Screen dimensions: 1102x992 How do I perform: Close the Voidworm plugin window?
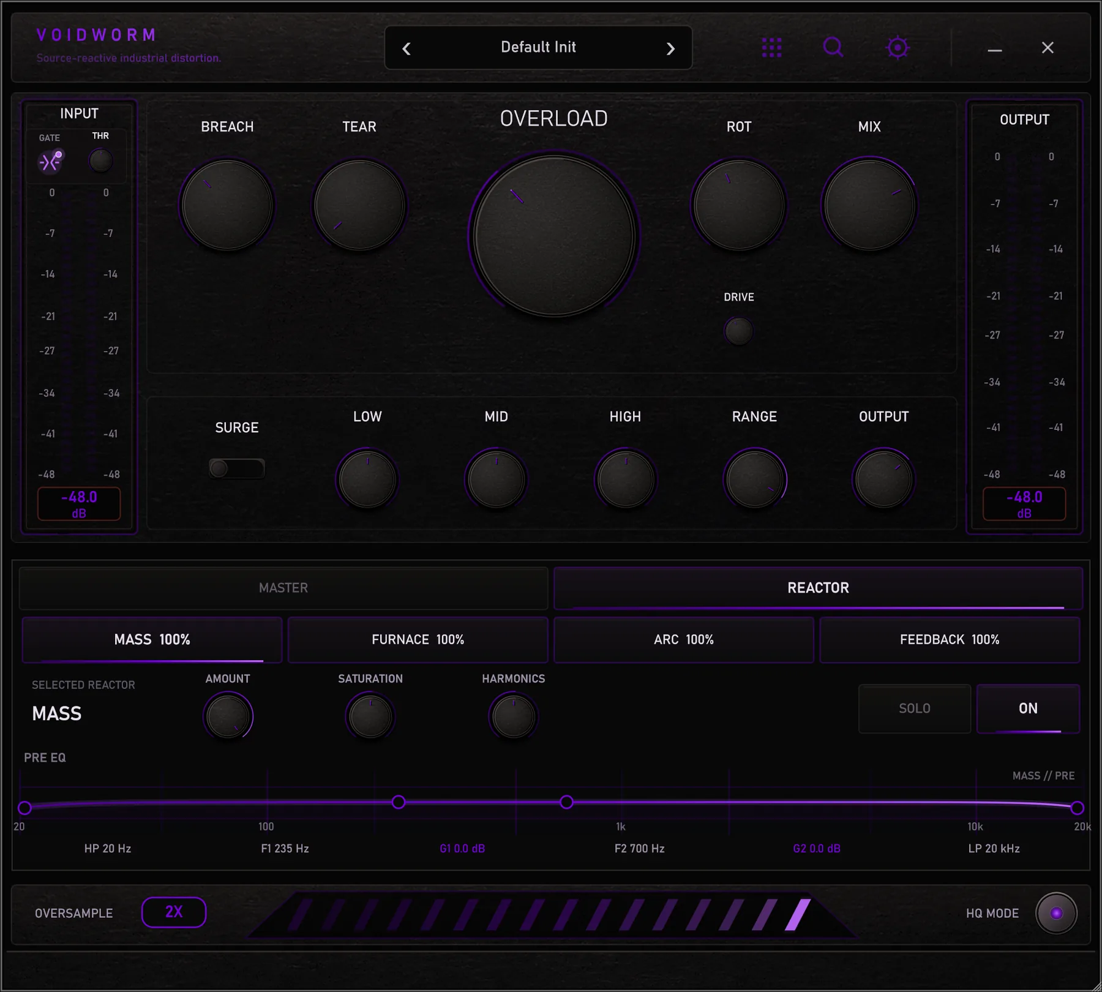tap(1048, 48)
